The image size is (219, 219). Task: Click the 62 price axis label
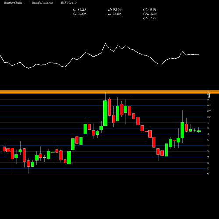[x=208, y=163]
